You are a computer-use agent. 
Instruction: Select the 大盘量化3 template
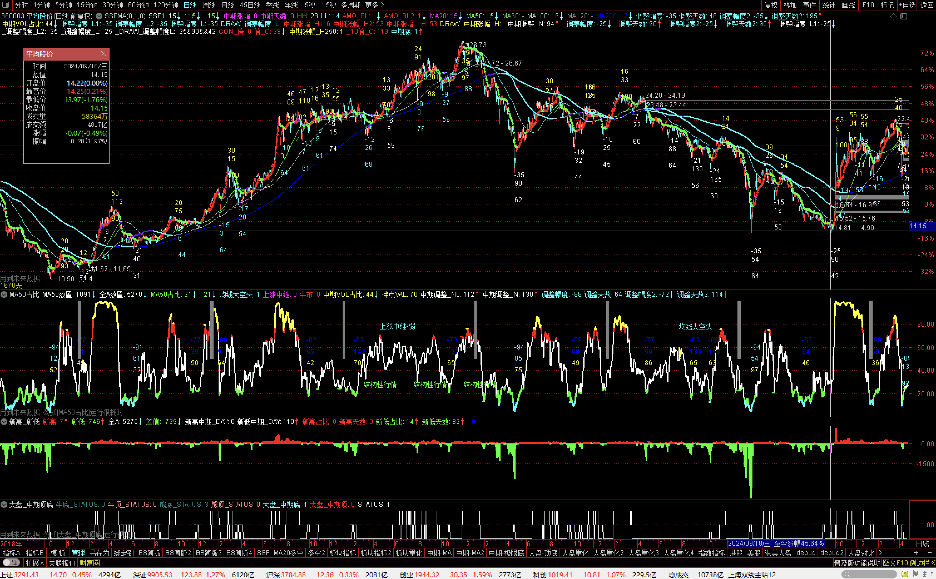[x=643, y=553]
